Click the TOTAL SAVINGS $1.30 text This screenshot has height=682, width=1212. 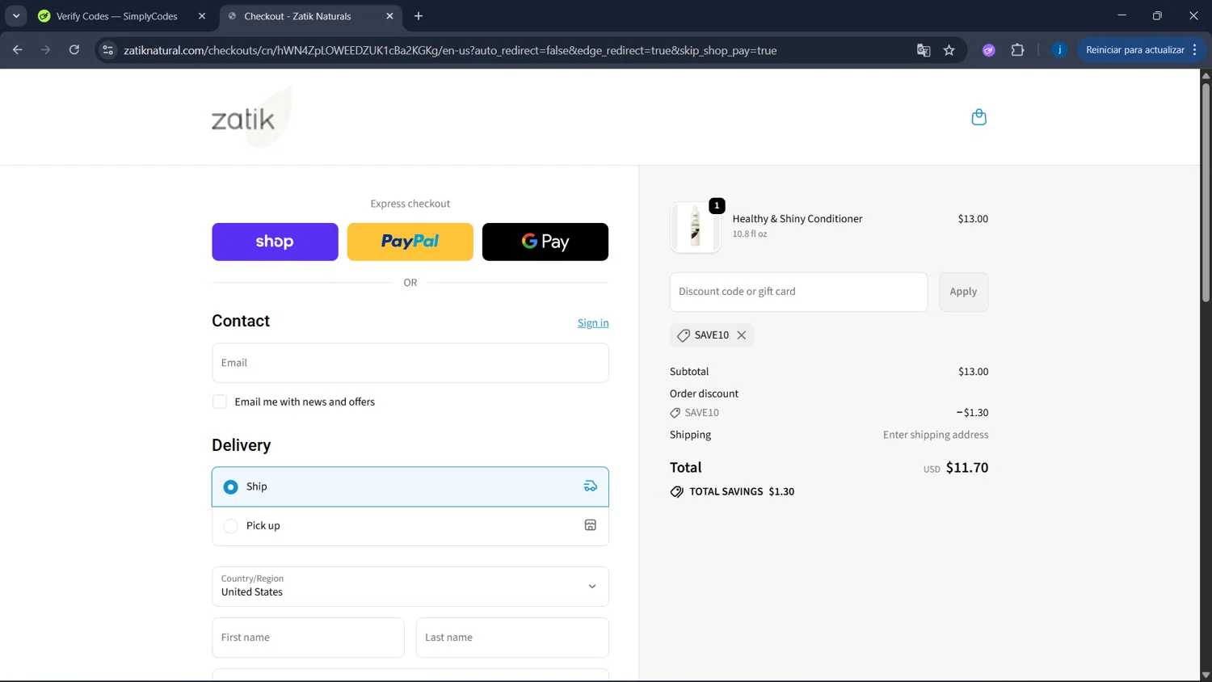point(742,491)
